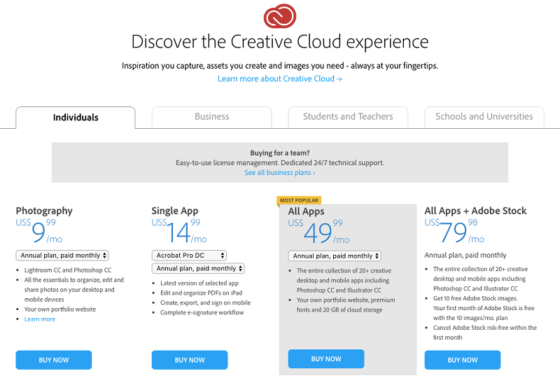
Task: Click Buy Now for Single App
Action: (190, 360)
